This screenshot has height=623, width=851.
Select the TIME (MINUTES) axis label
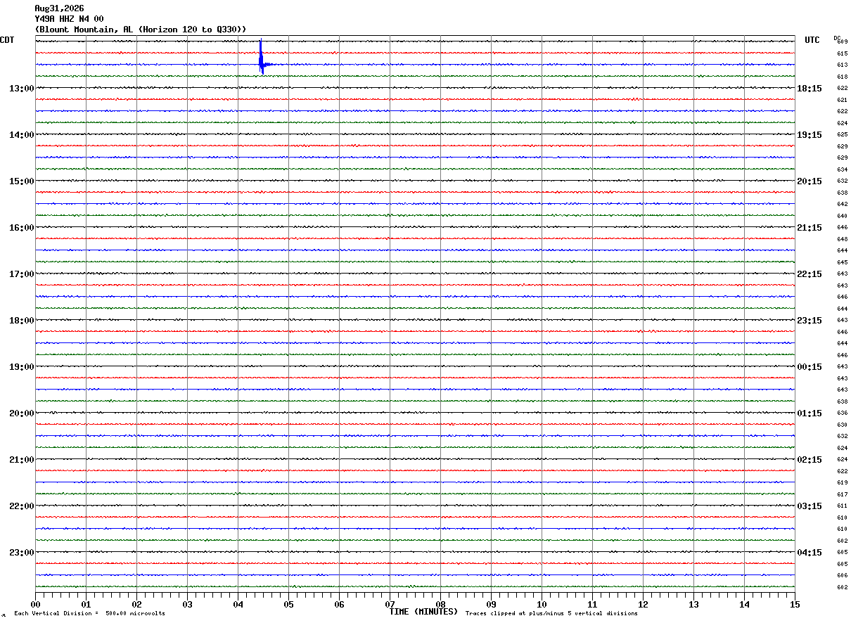click(423, 612)
